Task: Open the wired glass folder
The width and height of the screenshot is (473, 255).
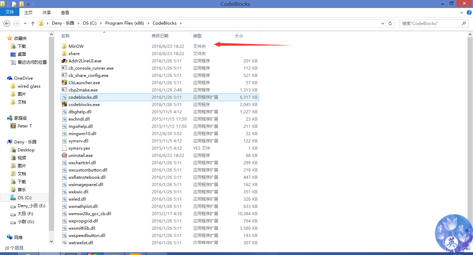Action: 29,86
